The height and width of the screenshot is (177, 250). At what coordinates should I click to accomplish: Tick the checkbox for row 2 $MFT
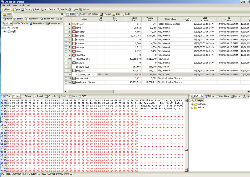pyautogui.click(x=66, y=28)
